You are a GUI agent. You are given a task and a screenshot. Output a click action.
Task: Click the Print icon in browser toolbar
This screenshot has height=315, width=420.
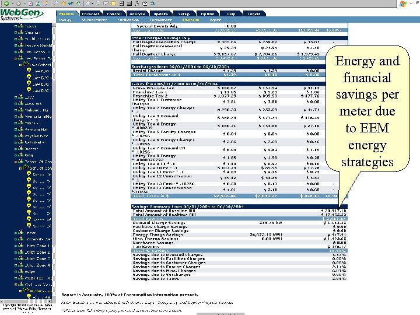(99, 3)
